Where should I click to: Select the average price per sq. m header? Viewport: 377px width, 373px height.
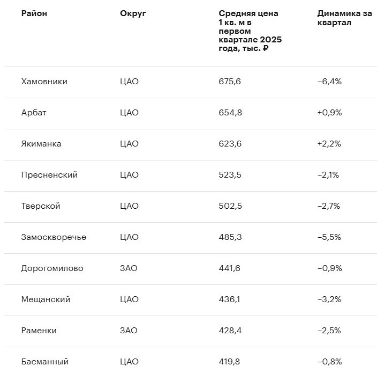click(x=250, y=31)
